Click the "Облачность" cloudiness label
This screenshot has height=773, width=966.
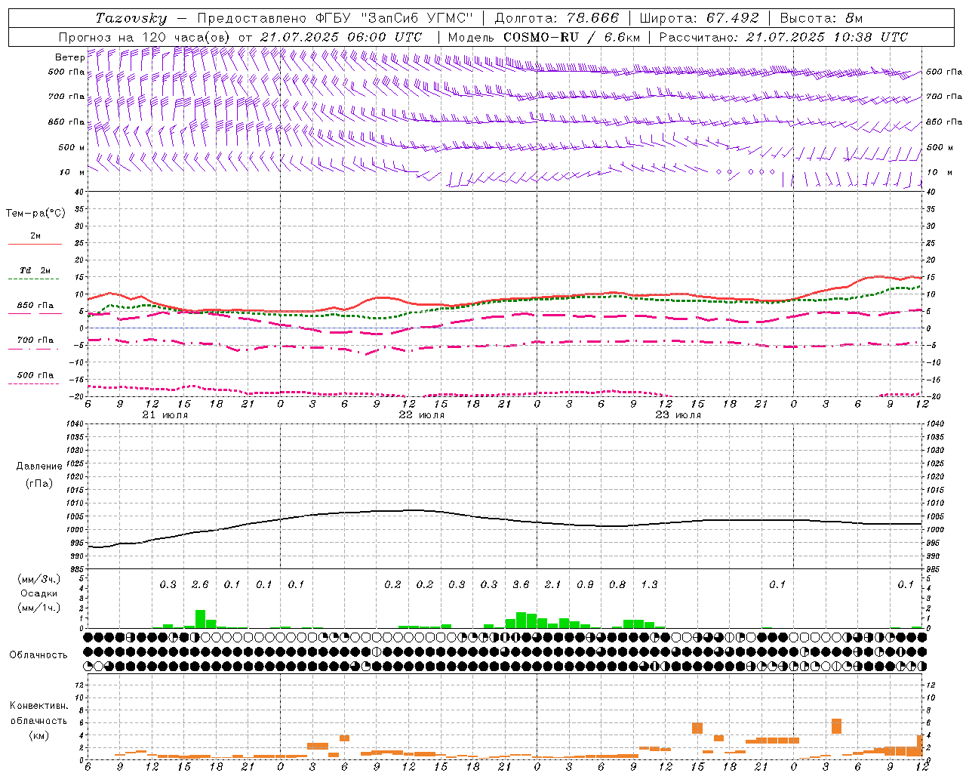coord(38,655)
